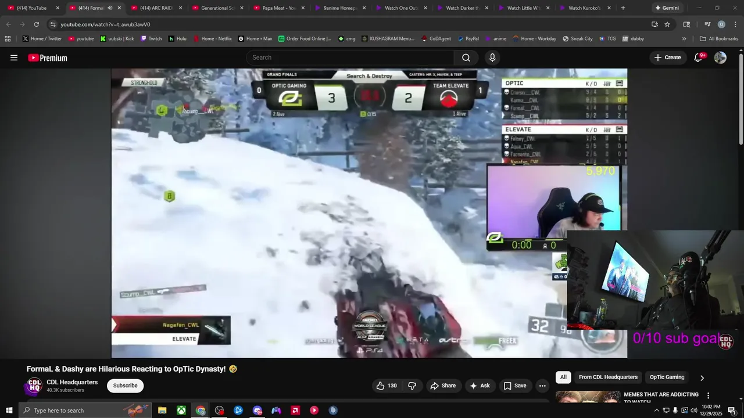744x418 pixels.
Task: Reload the page in Chrome
Action: tap(36, 24)
